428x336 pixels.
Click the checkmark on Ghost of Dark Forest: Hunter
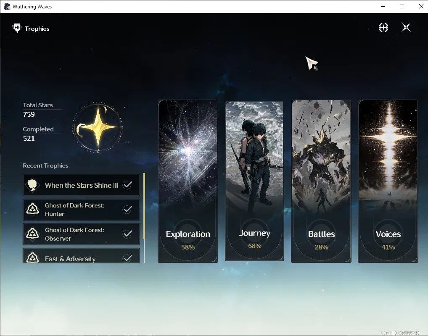(x=127, y=209)
